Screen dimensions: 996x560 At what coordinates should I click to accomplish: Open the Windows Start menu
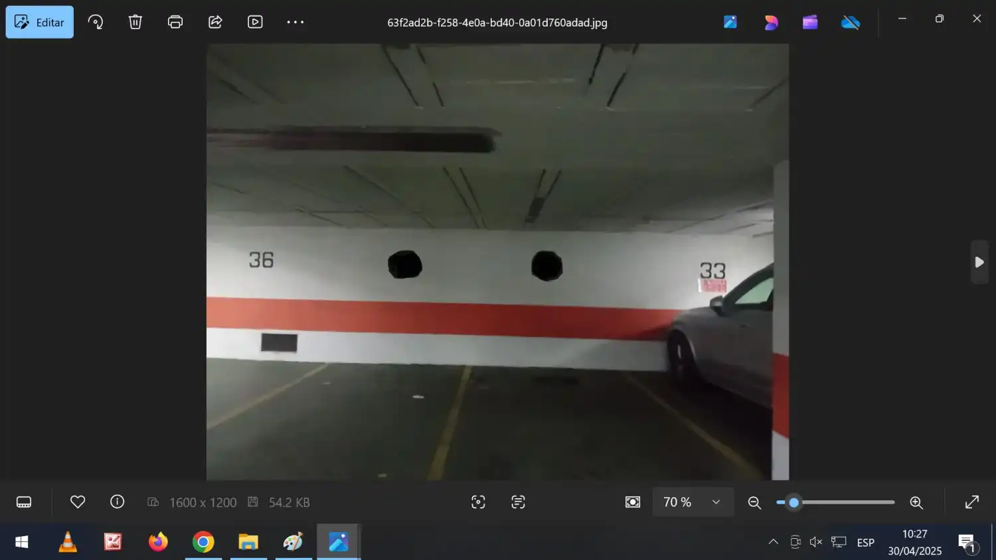(22, 542)
